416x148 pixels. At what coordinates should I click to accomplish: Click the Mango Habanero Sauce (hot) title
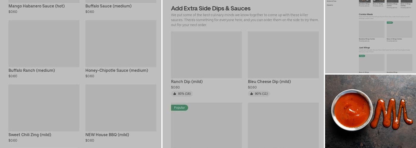[37, 6]
